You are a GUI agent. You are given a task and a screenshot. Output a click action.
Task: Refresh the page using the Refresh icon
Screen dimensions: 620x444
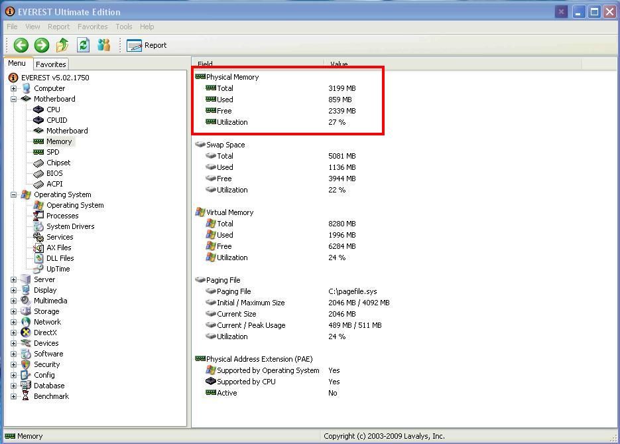[83, 45]
